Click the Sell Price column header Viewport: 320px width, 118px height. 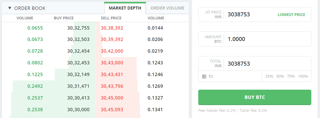click(111, 18)
